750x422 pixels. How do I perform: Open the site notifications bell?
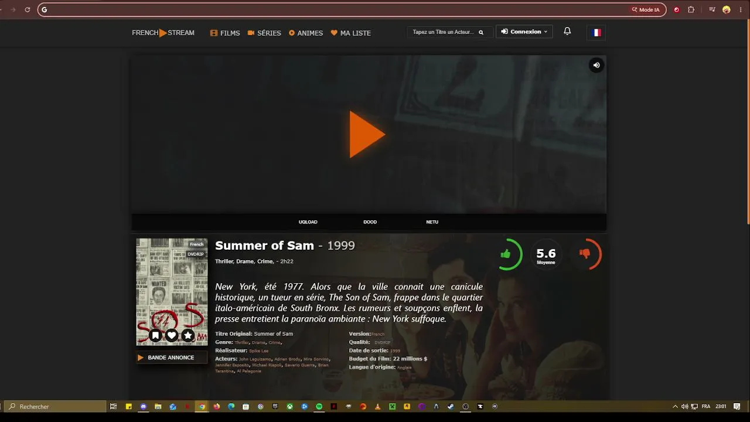click(567, 31)
